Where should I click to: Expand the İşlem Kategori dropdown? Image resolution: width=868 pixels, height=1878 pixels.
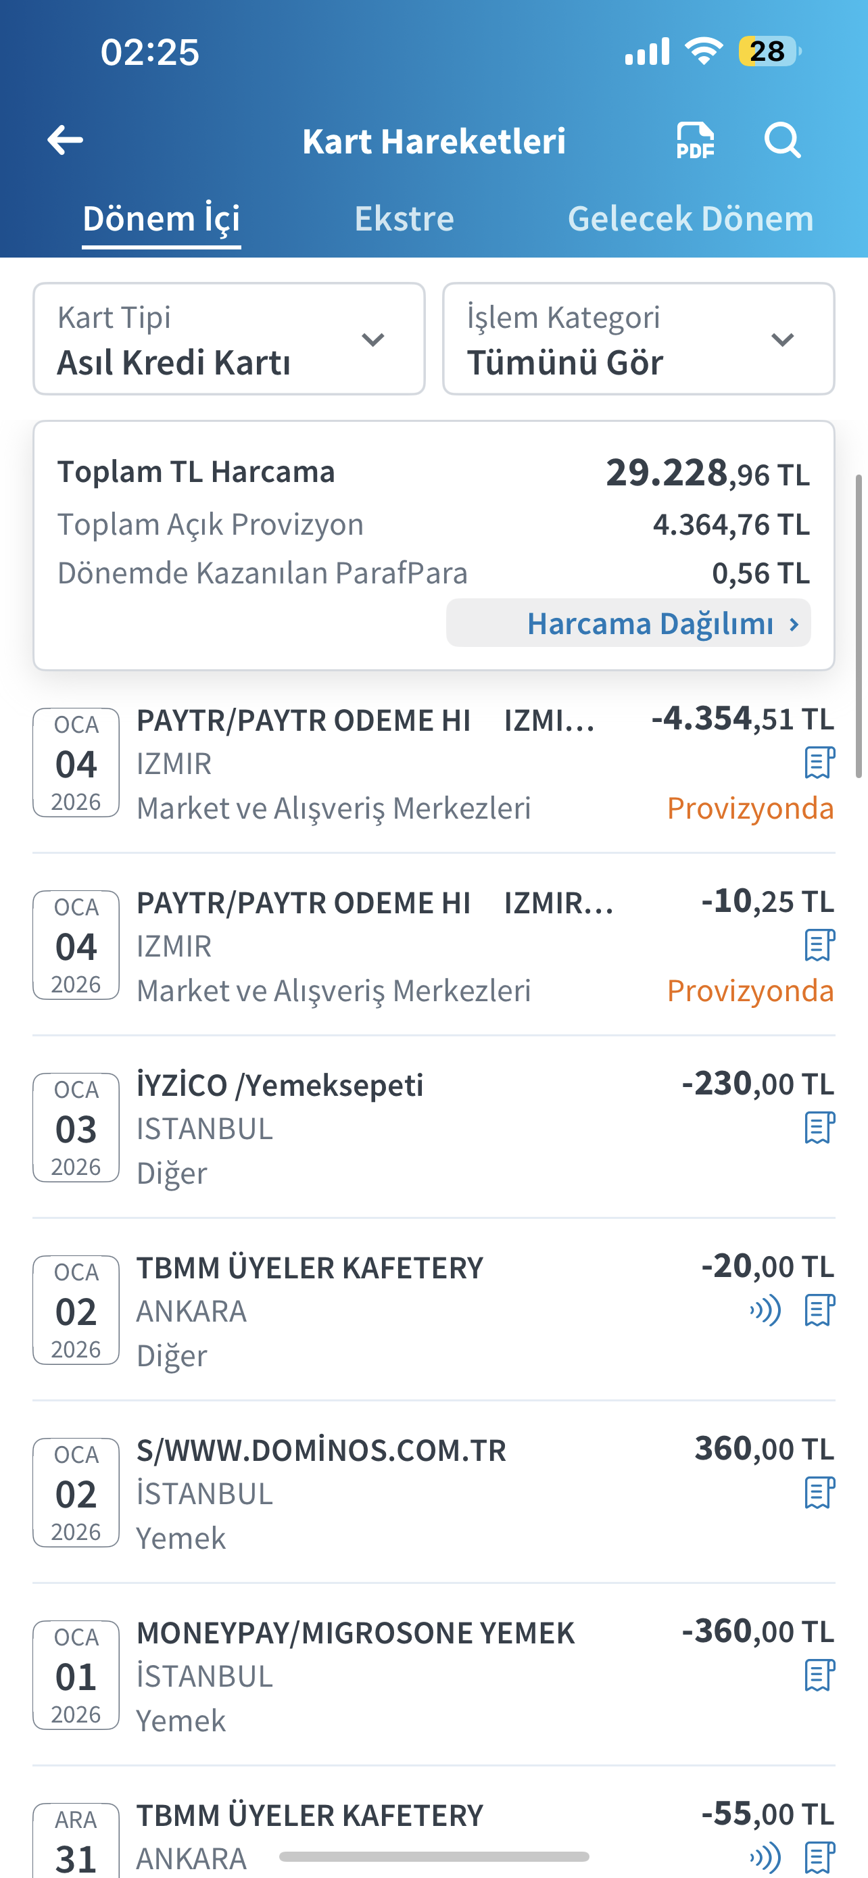(638, 339)
